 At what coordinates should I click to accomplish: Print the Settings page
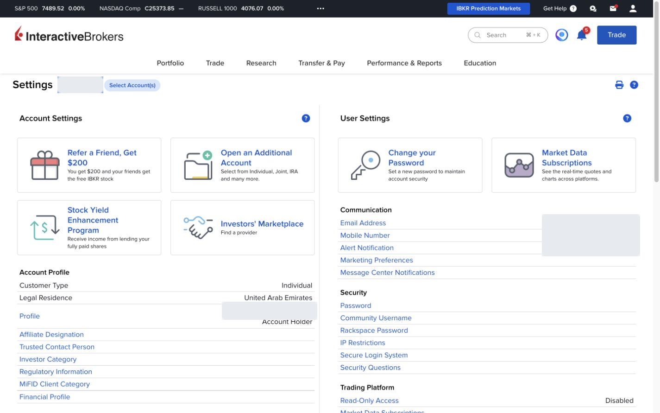(619, 85)
